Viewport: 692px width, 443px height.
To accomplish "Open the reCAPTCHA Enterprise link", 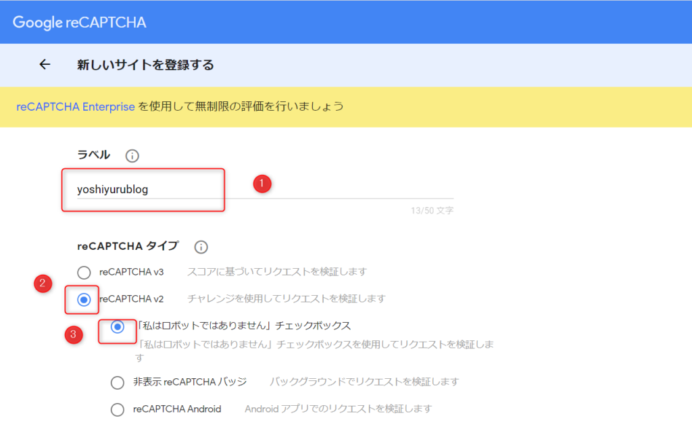I will [x=76, y=107].
